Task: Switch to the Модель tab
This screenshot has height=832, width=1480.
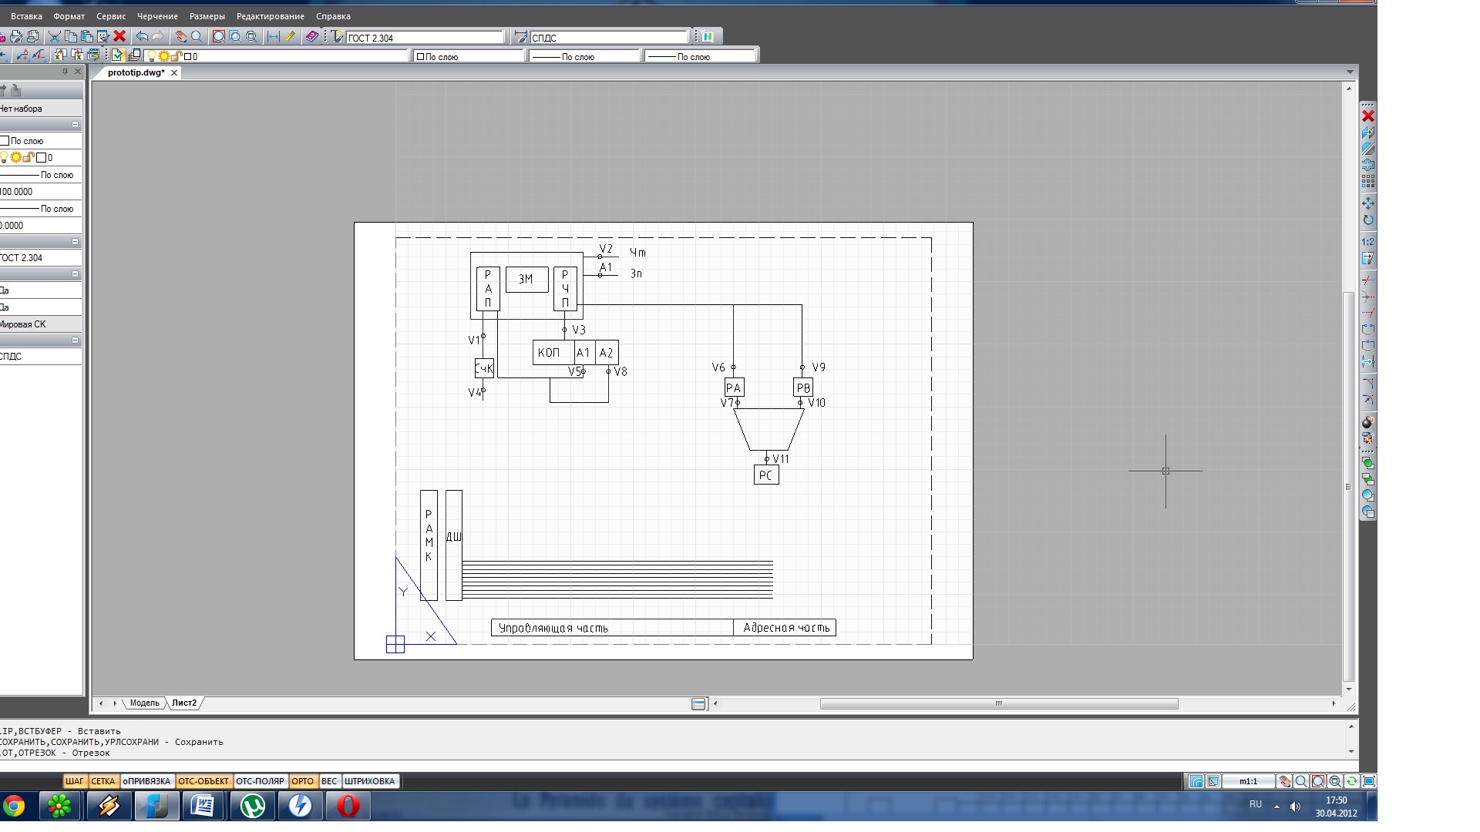Action: (144, 703)
